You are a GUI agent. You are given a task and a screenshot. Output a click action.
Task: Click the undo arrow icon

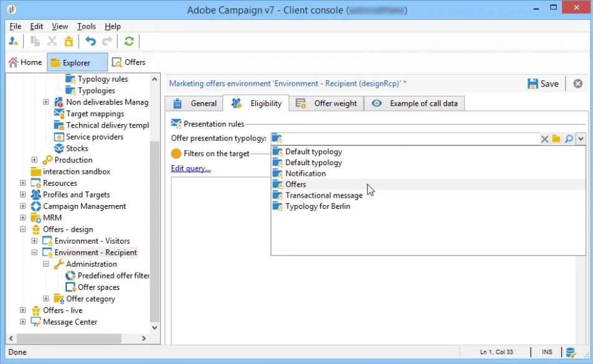click(x=90, y=41)
